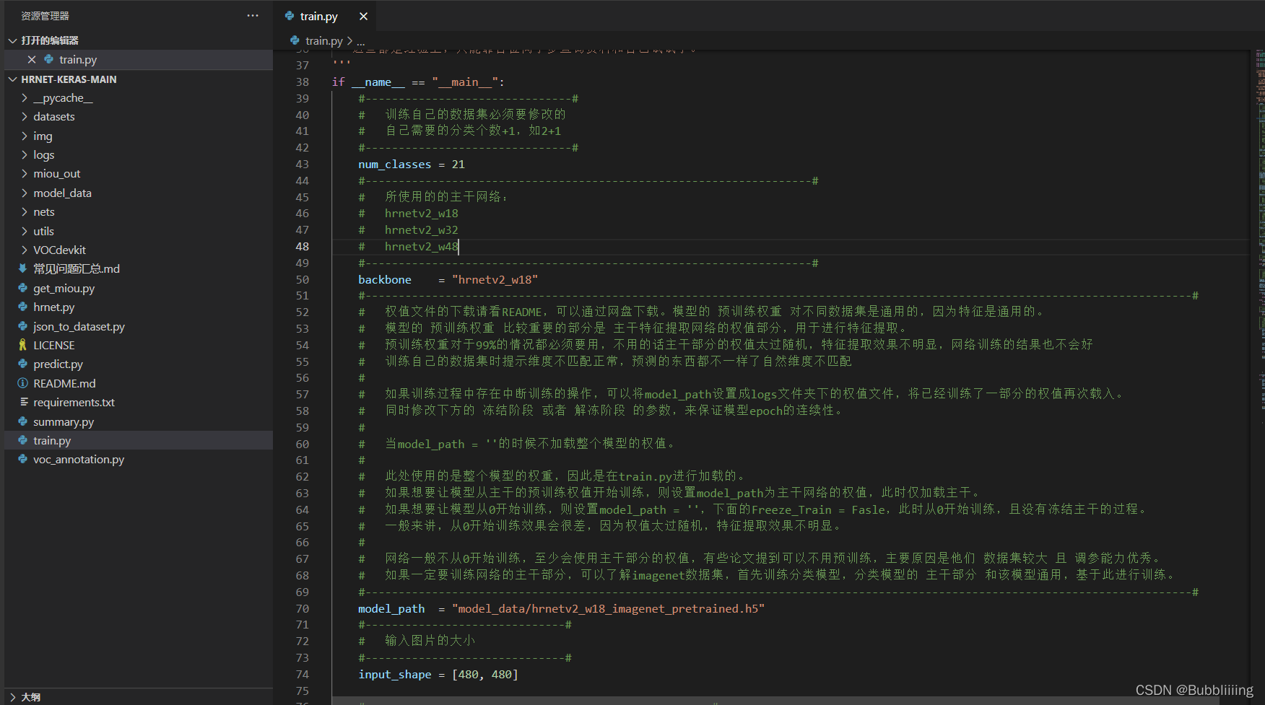Screen dimensions: 1265x705
Task: Click the license key icon beside LICENSE
Action: click(x=23, y=345)
